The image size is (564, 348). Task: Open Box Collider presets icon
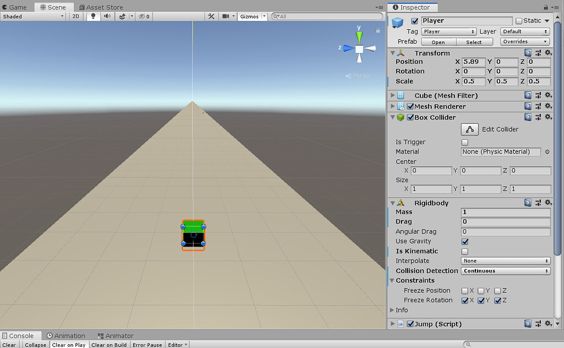click(538, 117)
